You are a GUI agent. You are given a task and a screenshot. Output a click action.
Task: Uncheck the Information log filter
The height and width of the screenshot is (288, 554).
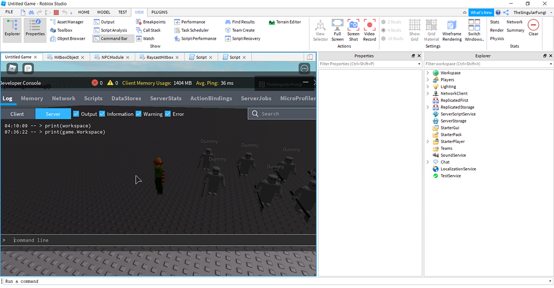102,114
